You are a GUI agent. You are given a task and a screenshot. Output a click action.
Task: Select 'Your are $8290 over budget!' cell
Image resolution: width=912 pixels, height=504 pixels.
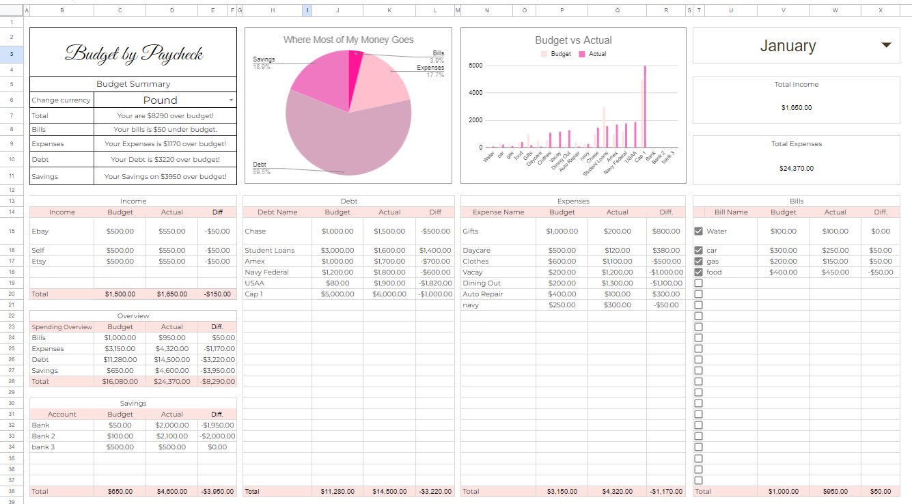point(165,116)
